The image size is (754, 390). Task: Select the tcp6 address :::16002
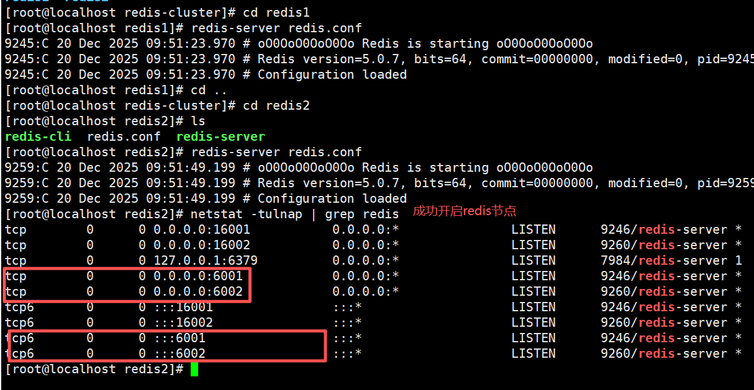click(x=183, y=322)
